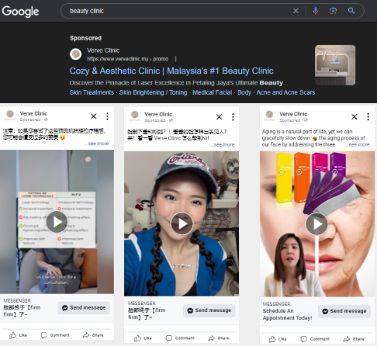Open the three-dot menu beside verveclinic.my URL
Viewport: 377px width, 346px height.
coord(175,59)
